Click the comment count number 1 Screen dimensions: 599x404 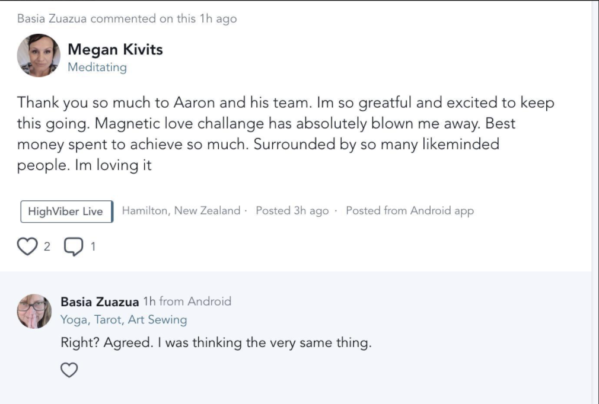tap(93, 246)
